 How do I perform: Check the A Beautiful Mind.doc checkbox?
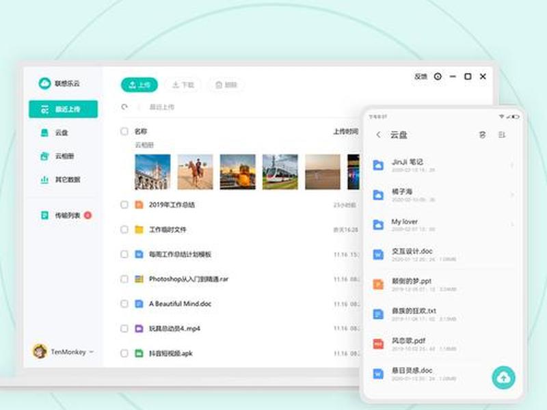(124, 303)
